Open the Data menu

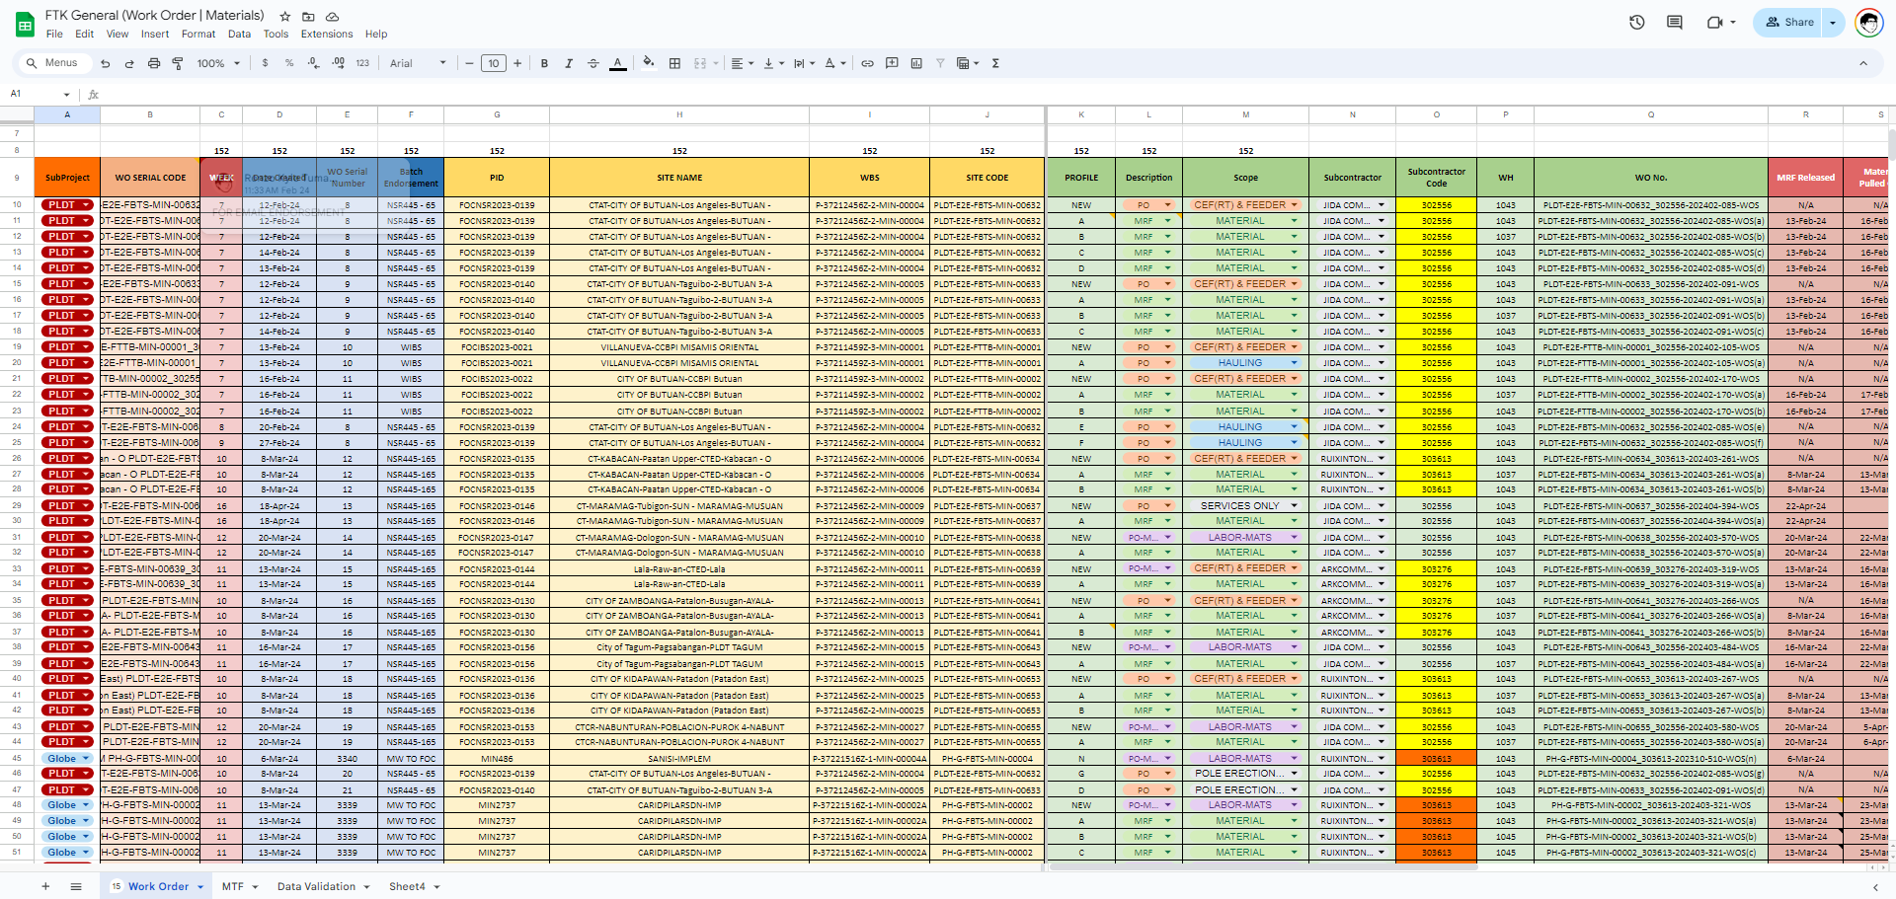point(239,34)
